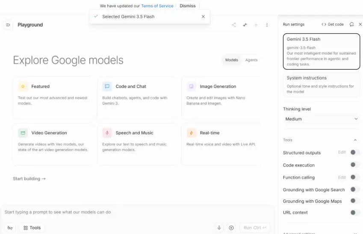
Task: Dismiss the Terms of Service notice
Action: (188, 6)
